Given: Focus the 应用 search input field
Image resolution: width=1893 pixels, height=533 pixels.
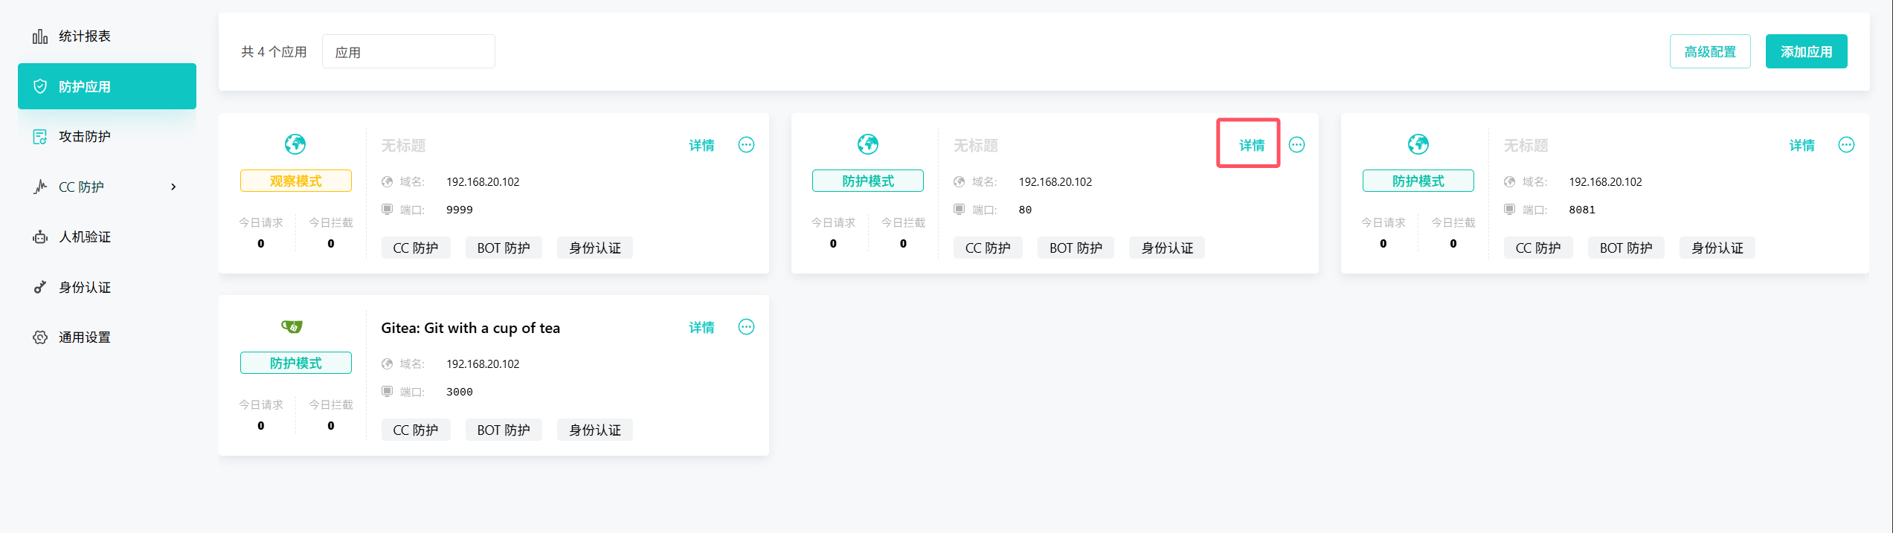Looking at the screenshot, I should pyautogui.click(x=408, y=52).
